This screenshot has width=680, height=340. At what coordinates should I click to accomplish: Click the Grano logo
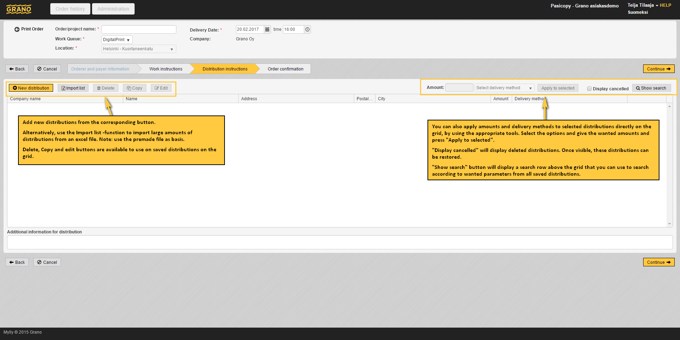coord(19,9)
